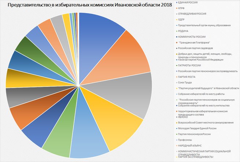Click legend label Собрание избирателей по месту работы

[x=200, y=94]
